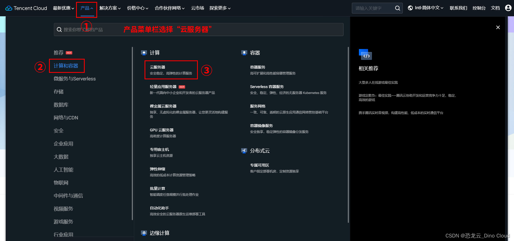
Task: Select the 物联网 category
Action: [x=61, y=183]
